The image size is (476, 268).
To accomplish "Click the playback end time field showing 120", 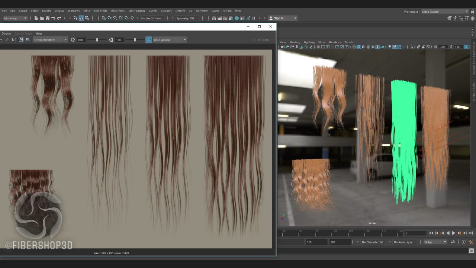I will (316, 242).
